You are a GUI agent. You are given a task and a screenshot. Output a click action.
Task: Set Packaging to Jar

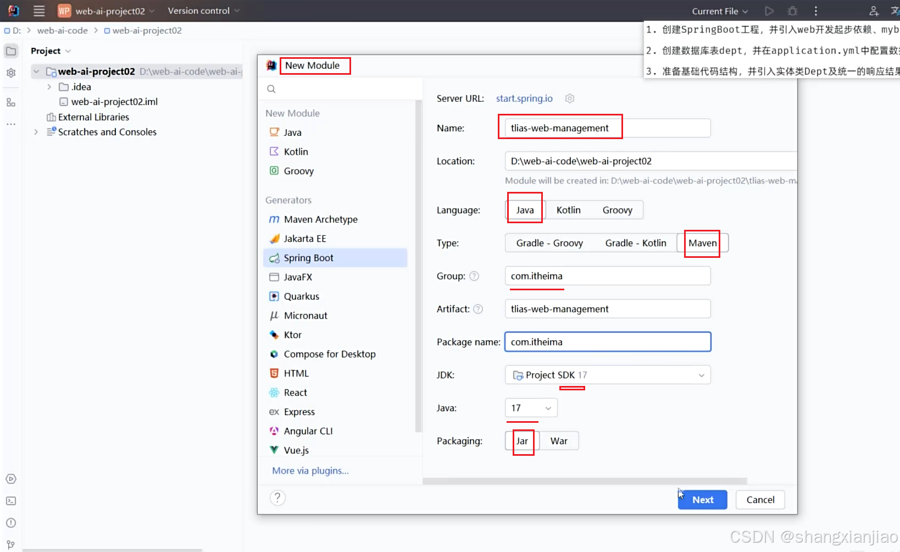pos(522,441)
